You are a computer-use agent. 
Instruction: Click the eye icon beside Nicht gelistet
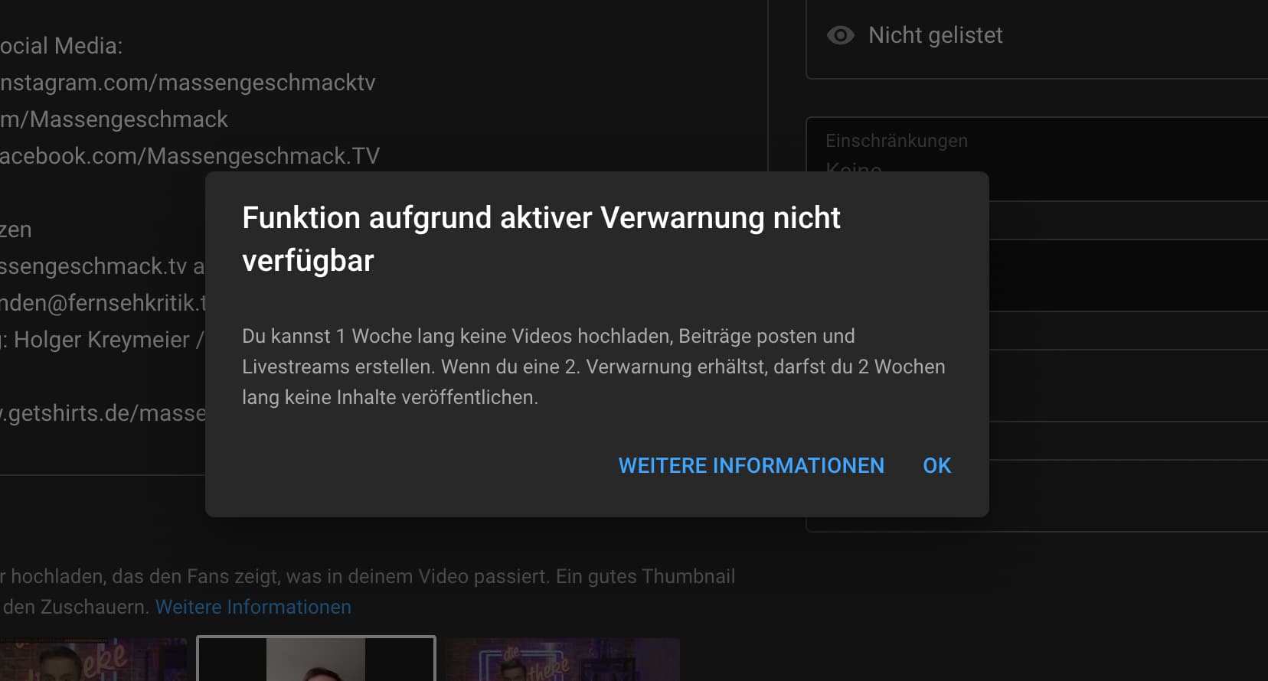(x=840, y=35)
